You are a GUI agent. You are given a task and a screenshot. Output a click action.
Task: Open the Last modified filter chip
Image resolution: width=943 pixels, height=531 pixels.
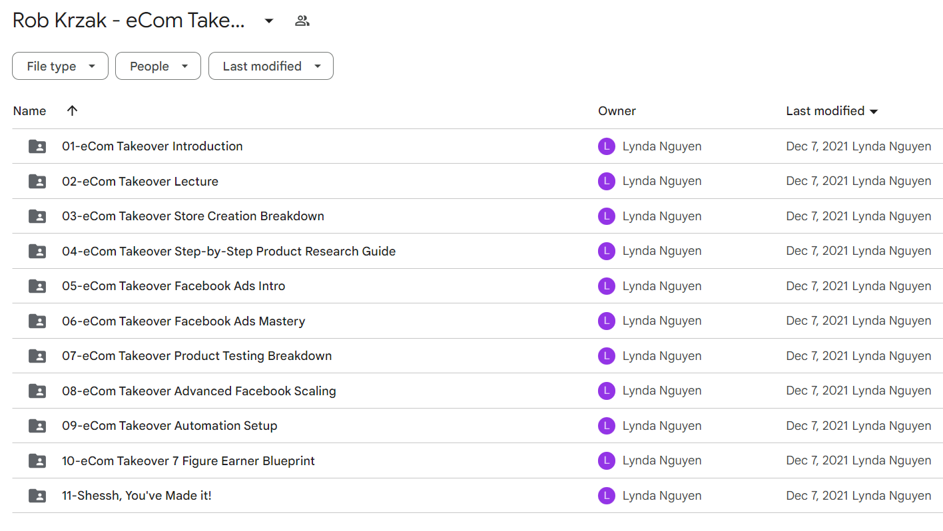(x=271, y=66)
